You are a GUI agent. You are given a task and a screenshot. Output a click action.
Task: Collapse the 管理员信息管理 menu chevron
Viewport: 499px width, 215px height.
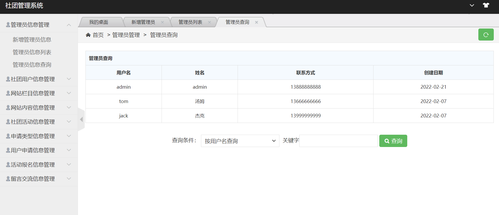click(69, 25)
